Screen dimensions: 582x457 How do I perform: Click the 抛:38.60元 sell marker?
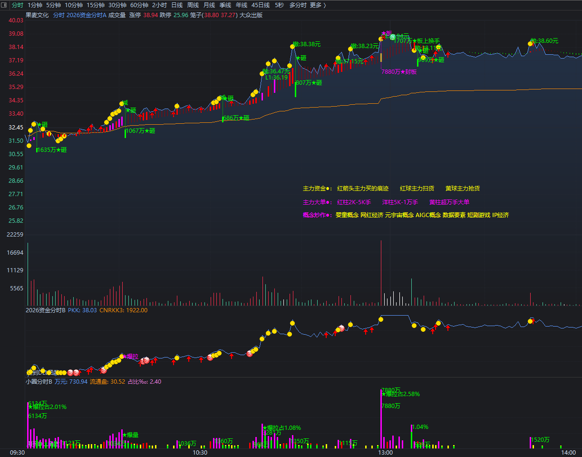545,41
